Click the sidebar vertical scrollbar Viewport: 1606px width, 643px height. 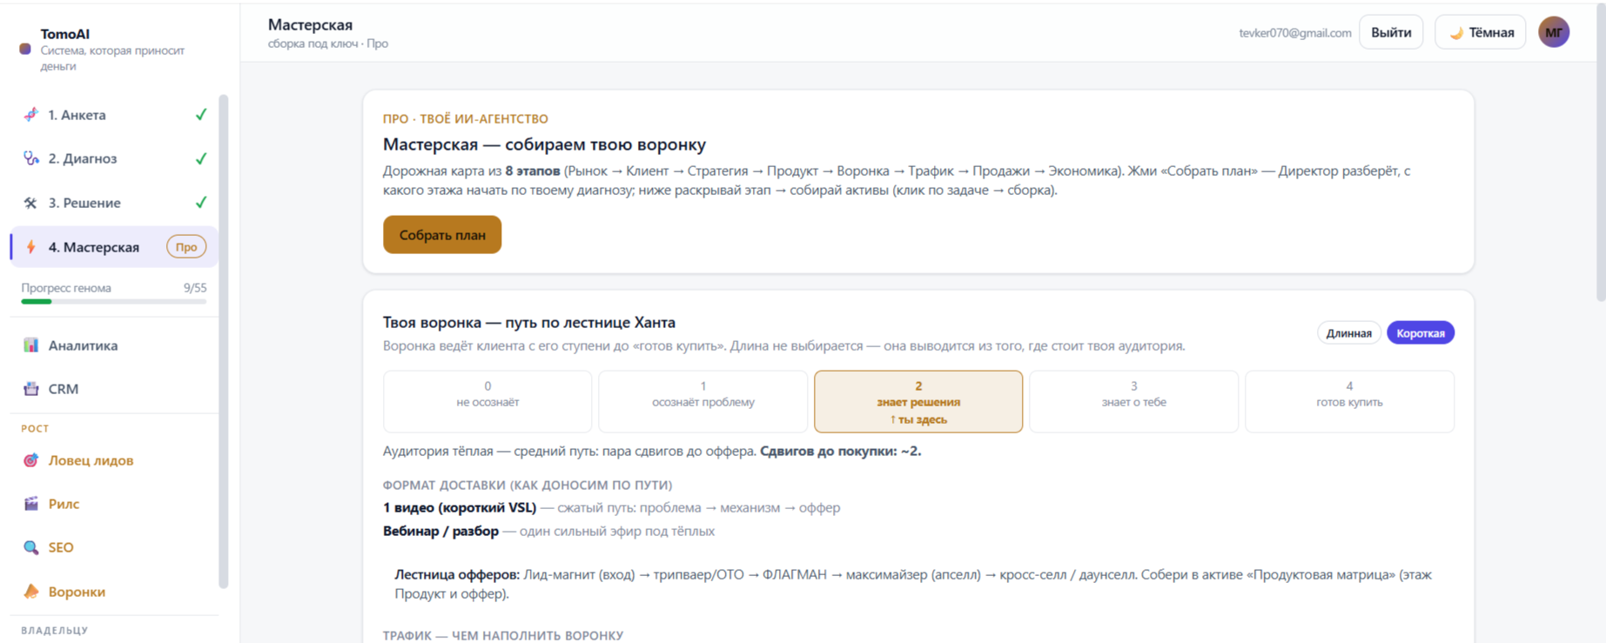(x=223, y=341)
